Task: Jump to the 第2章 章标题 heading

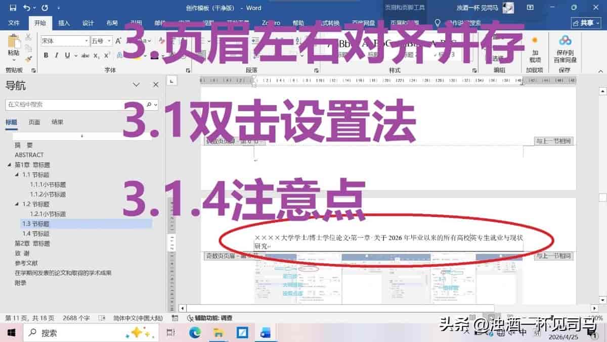Action: point(32,243)
